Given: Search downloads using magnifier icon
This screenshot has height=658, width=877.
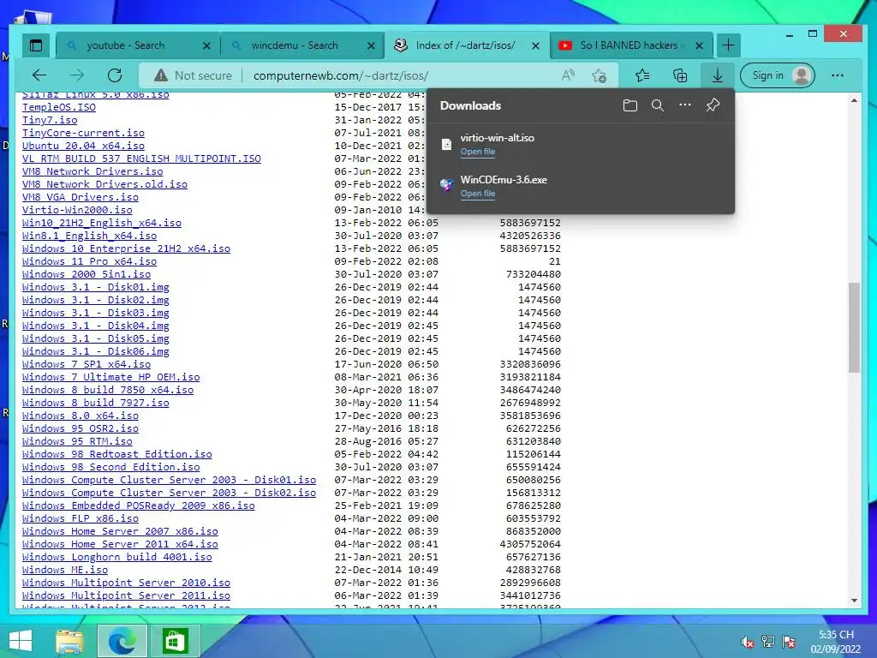Looking at the screenshot, I should 658,105.
